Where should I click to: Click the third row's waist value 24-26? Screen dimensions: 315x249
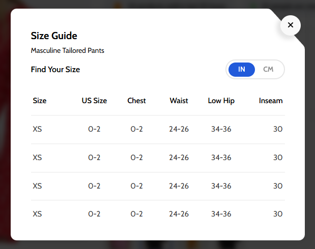tap(179, 186)
